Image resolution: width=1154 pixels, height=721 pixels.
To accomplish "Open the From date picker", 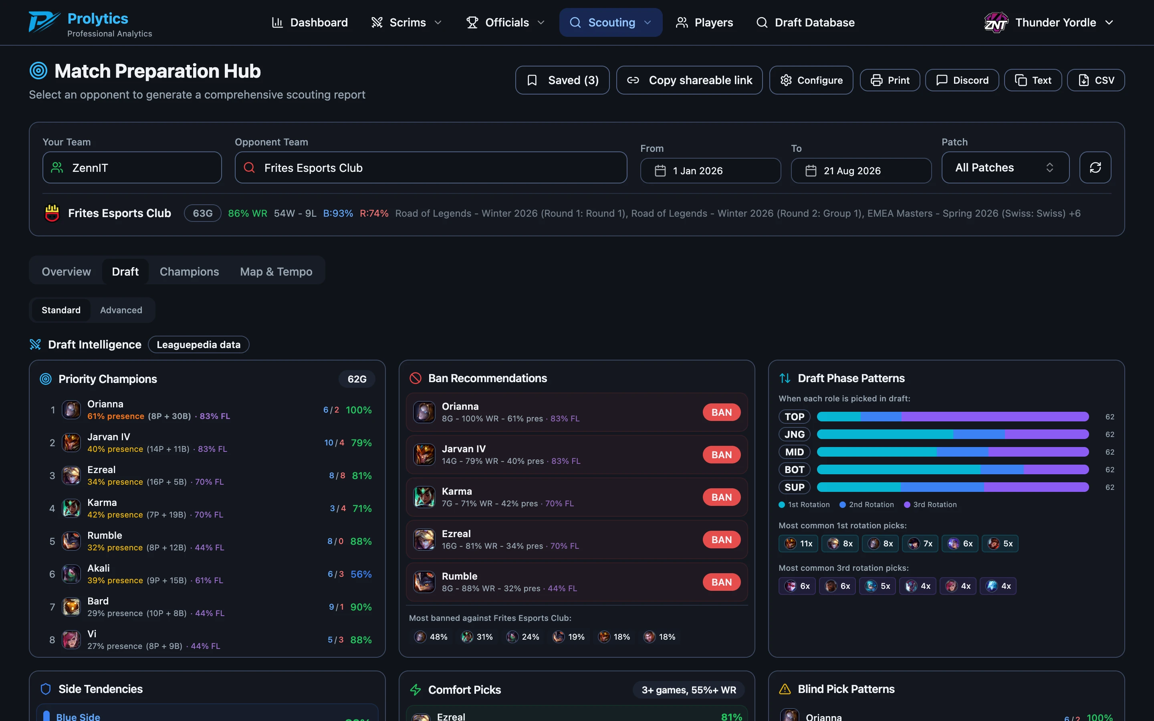I will (710, 171).
